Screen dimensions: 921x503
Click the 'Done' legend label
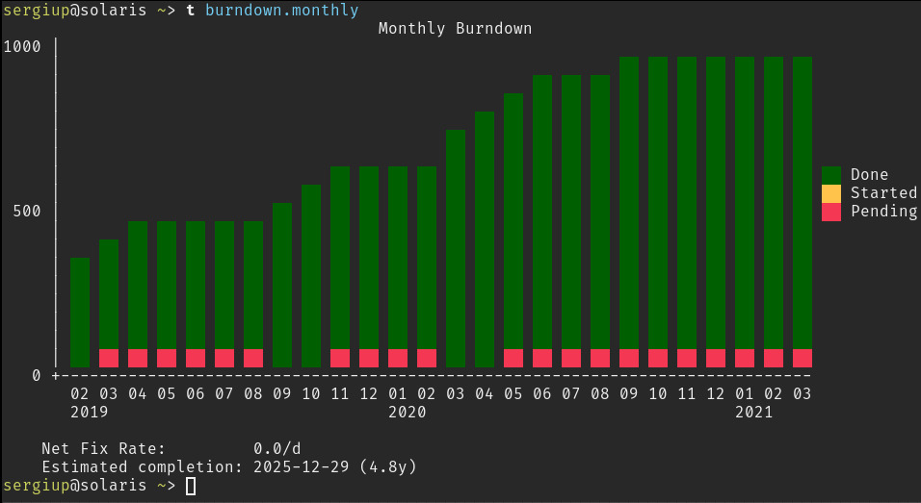click(x=869, y=175)
